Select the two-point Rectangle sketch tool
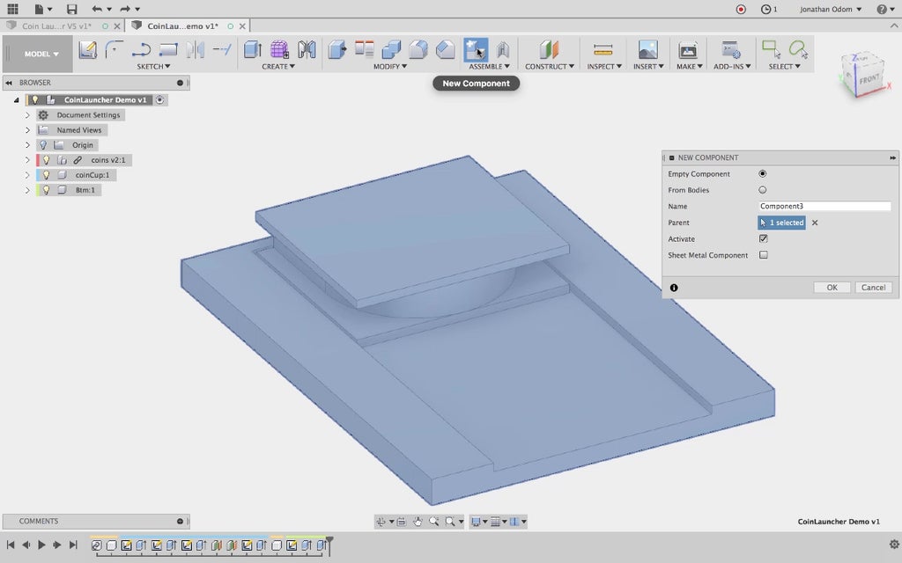The image size is (902, 563). pyautogui.click(x=168, y=50)
